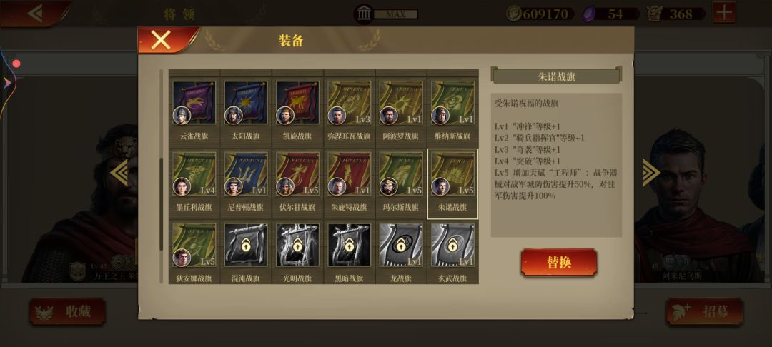The width and height of the screenshot is (772, 347).
Task: Click the red plus add-resources icon
Action: (723, 13)
